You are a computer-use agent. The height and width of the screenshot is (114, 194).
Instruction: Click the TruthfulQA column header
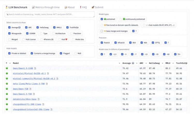click(x=182, y=63)
